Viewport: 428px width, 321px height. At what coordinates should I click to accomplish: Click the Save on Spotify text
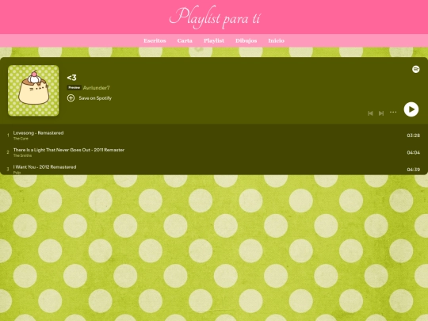point(95,98)
